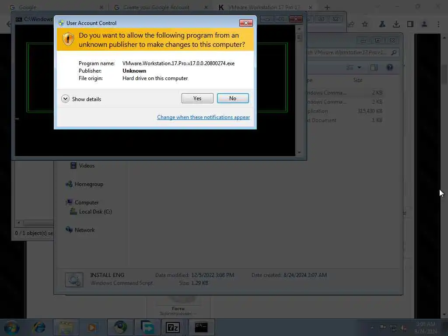
Task: Click the Explorer search magnifier icon
Action: [394, 52]
